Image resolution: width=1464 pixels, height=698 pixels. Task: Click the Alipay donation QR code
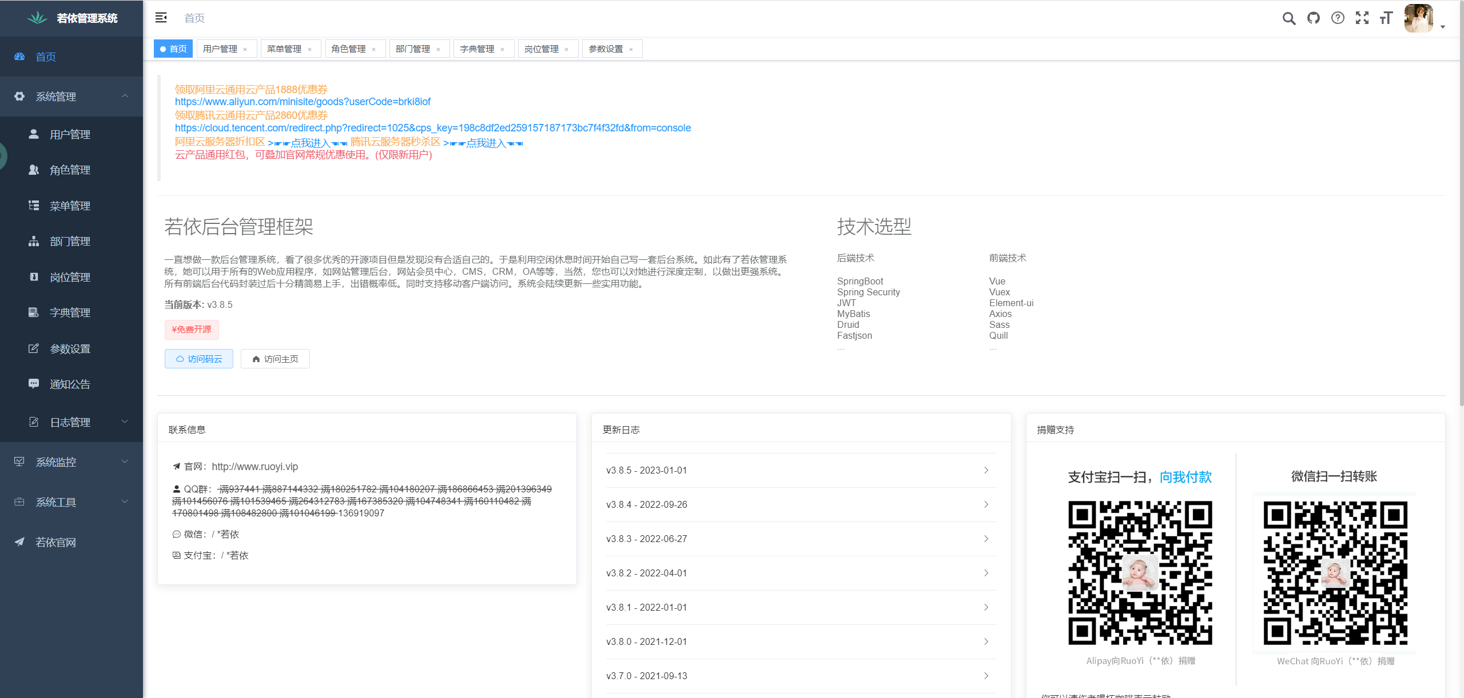coord(1140,573)
